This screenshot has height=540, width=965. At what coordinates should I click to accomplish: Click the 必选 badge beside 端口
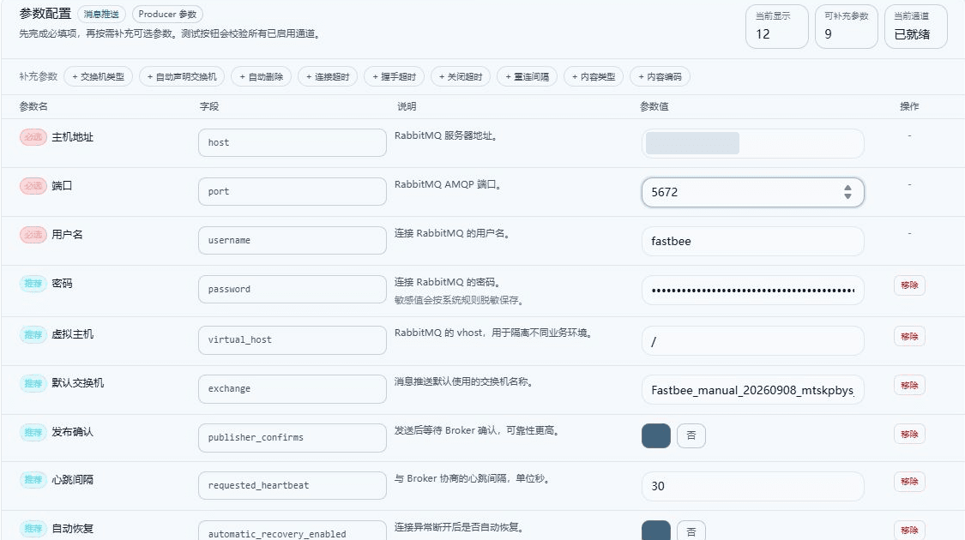tap(33, 186)
